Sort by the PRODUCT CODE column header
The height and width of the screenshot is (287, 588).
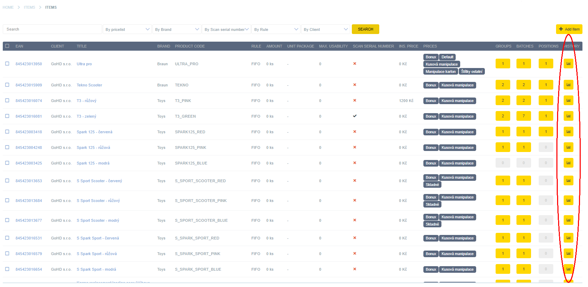pos(190,46)
